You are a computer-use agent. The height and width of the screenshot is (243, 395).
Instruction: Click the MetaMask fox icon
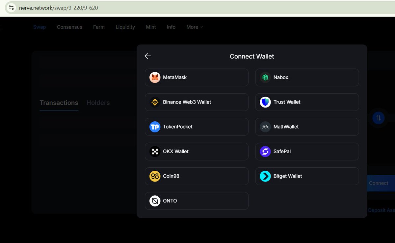pos(155,77)
